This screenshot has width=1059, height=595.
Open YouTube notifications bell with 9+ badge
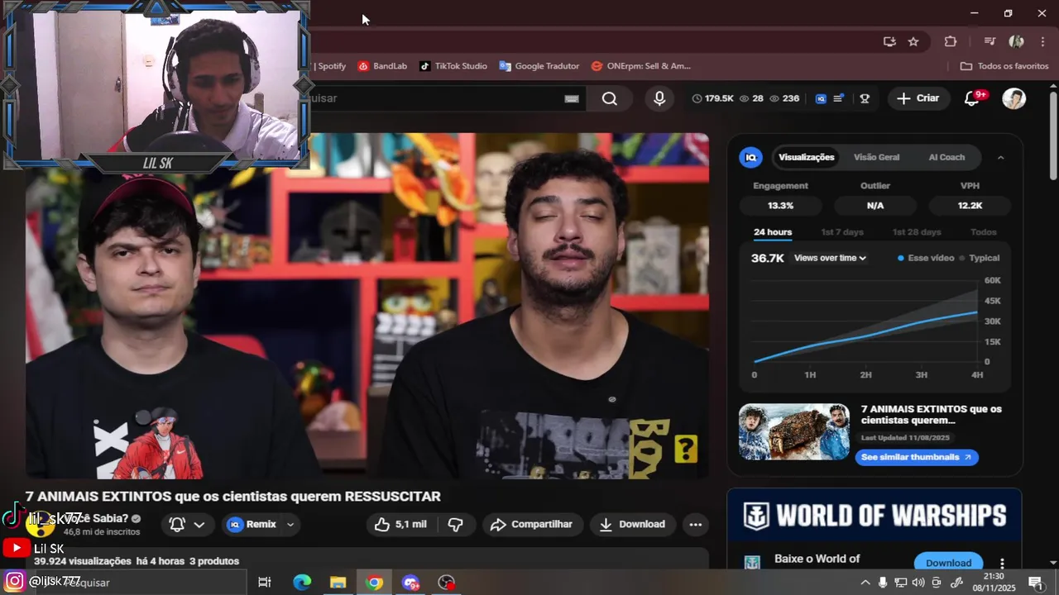[x=973, y=98]
